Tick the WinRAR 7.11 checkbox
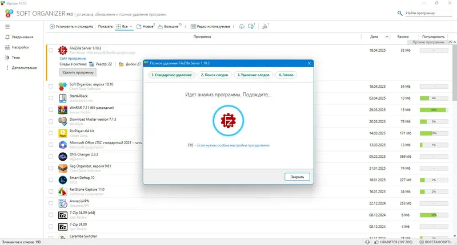The image size is (457, 245). pos(51,110)
